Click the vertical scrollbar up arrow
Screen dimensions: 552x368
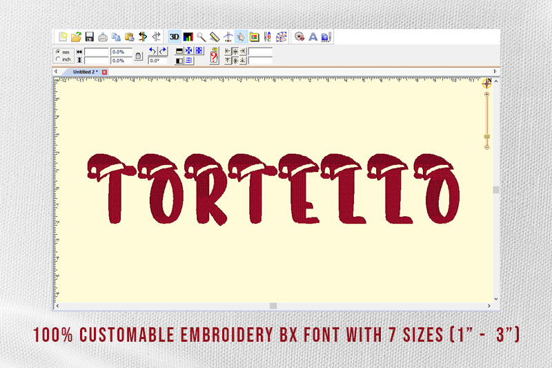(x=495, y=81)
